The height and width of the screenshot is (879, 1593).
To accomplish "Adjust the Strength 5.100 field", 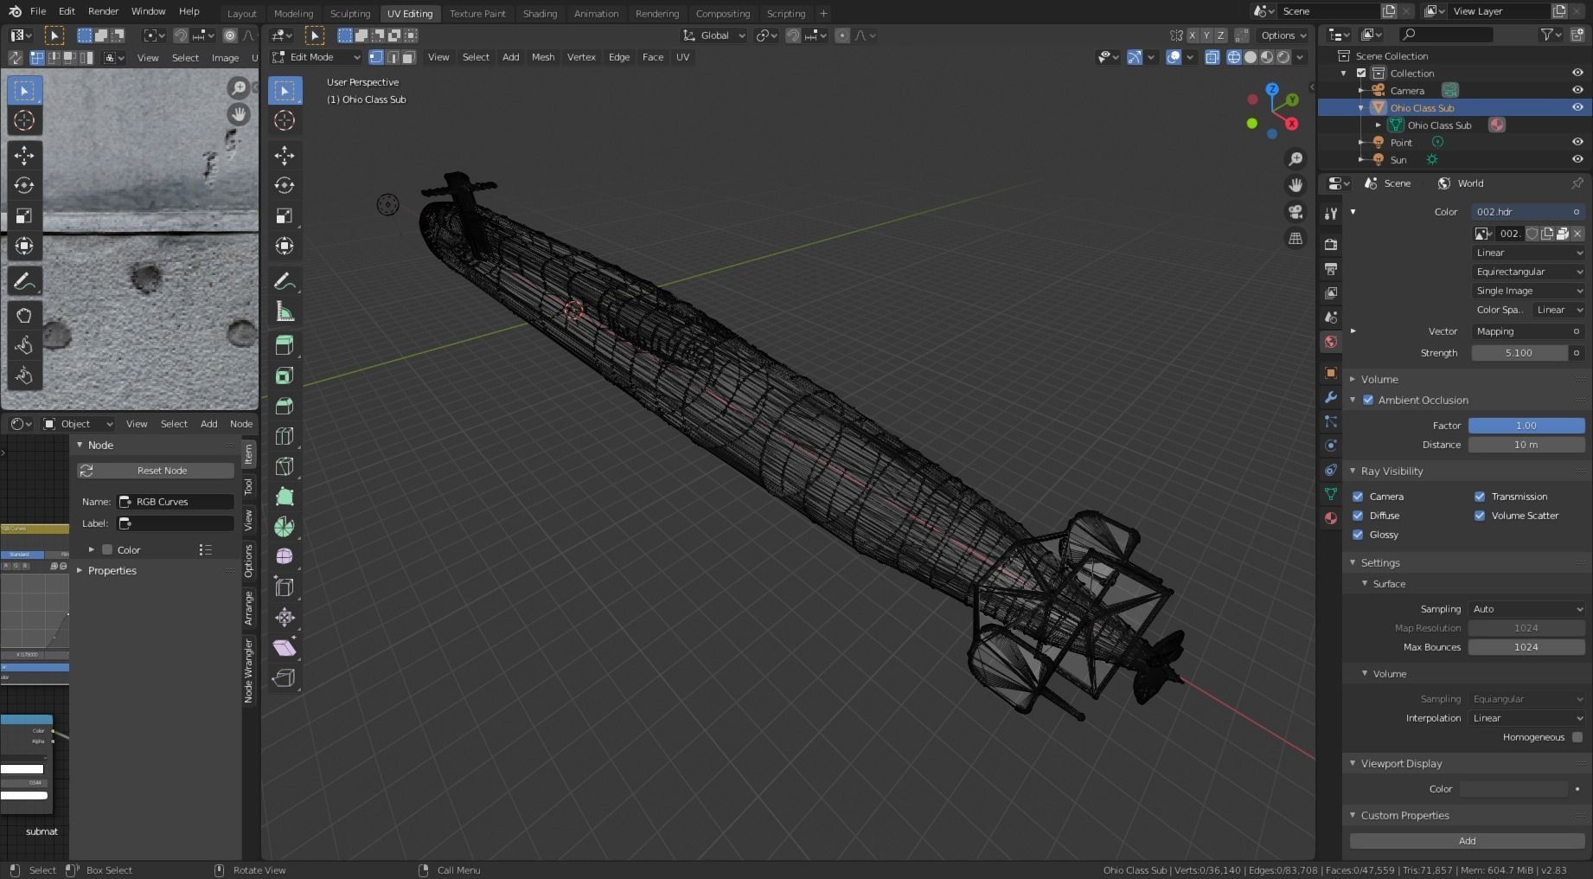I will coord(1519,353).
